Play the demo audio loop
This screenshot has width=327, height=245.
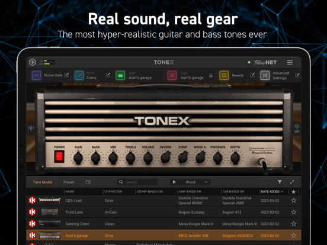click(x=174, y=182)
